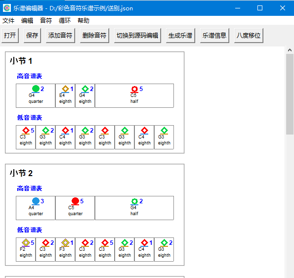Click 高音谱表 label in measure 1
294x278 pixels.
click(x=30, y=76)
